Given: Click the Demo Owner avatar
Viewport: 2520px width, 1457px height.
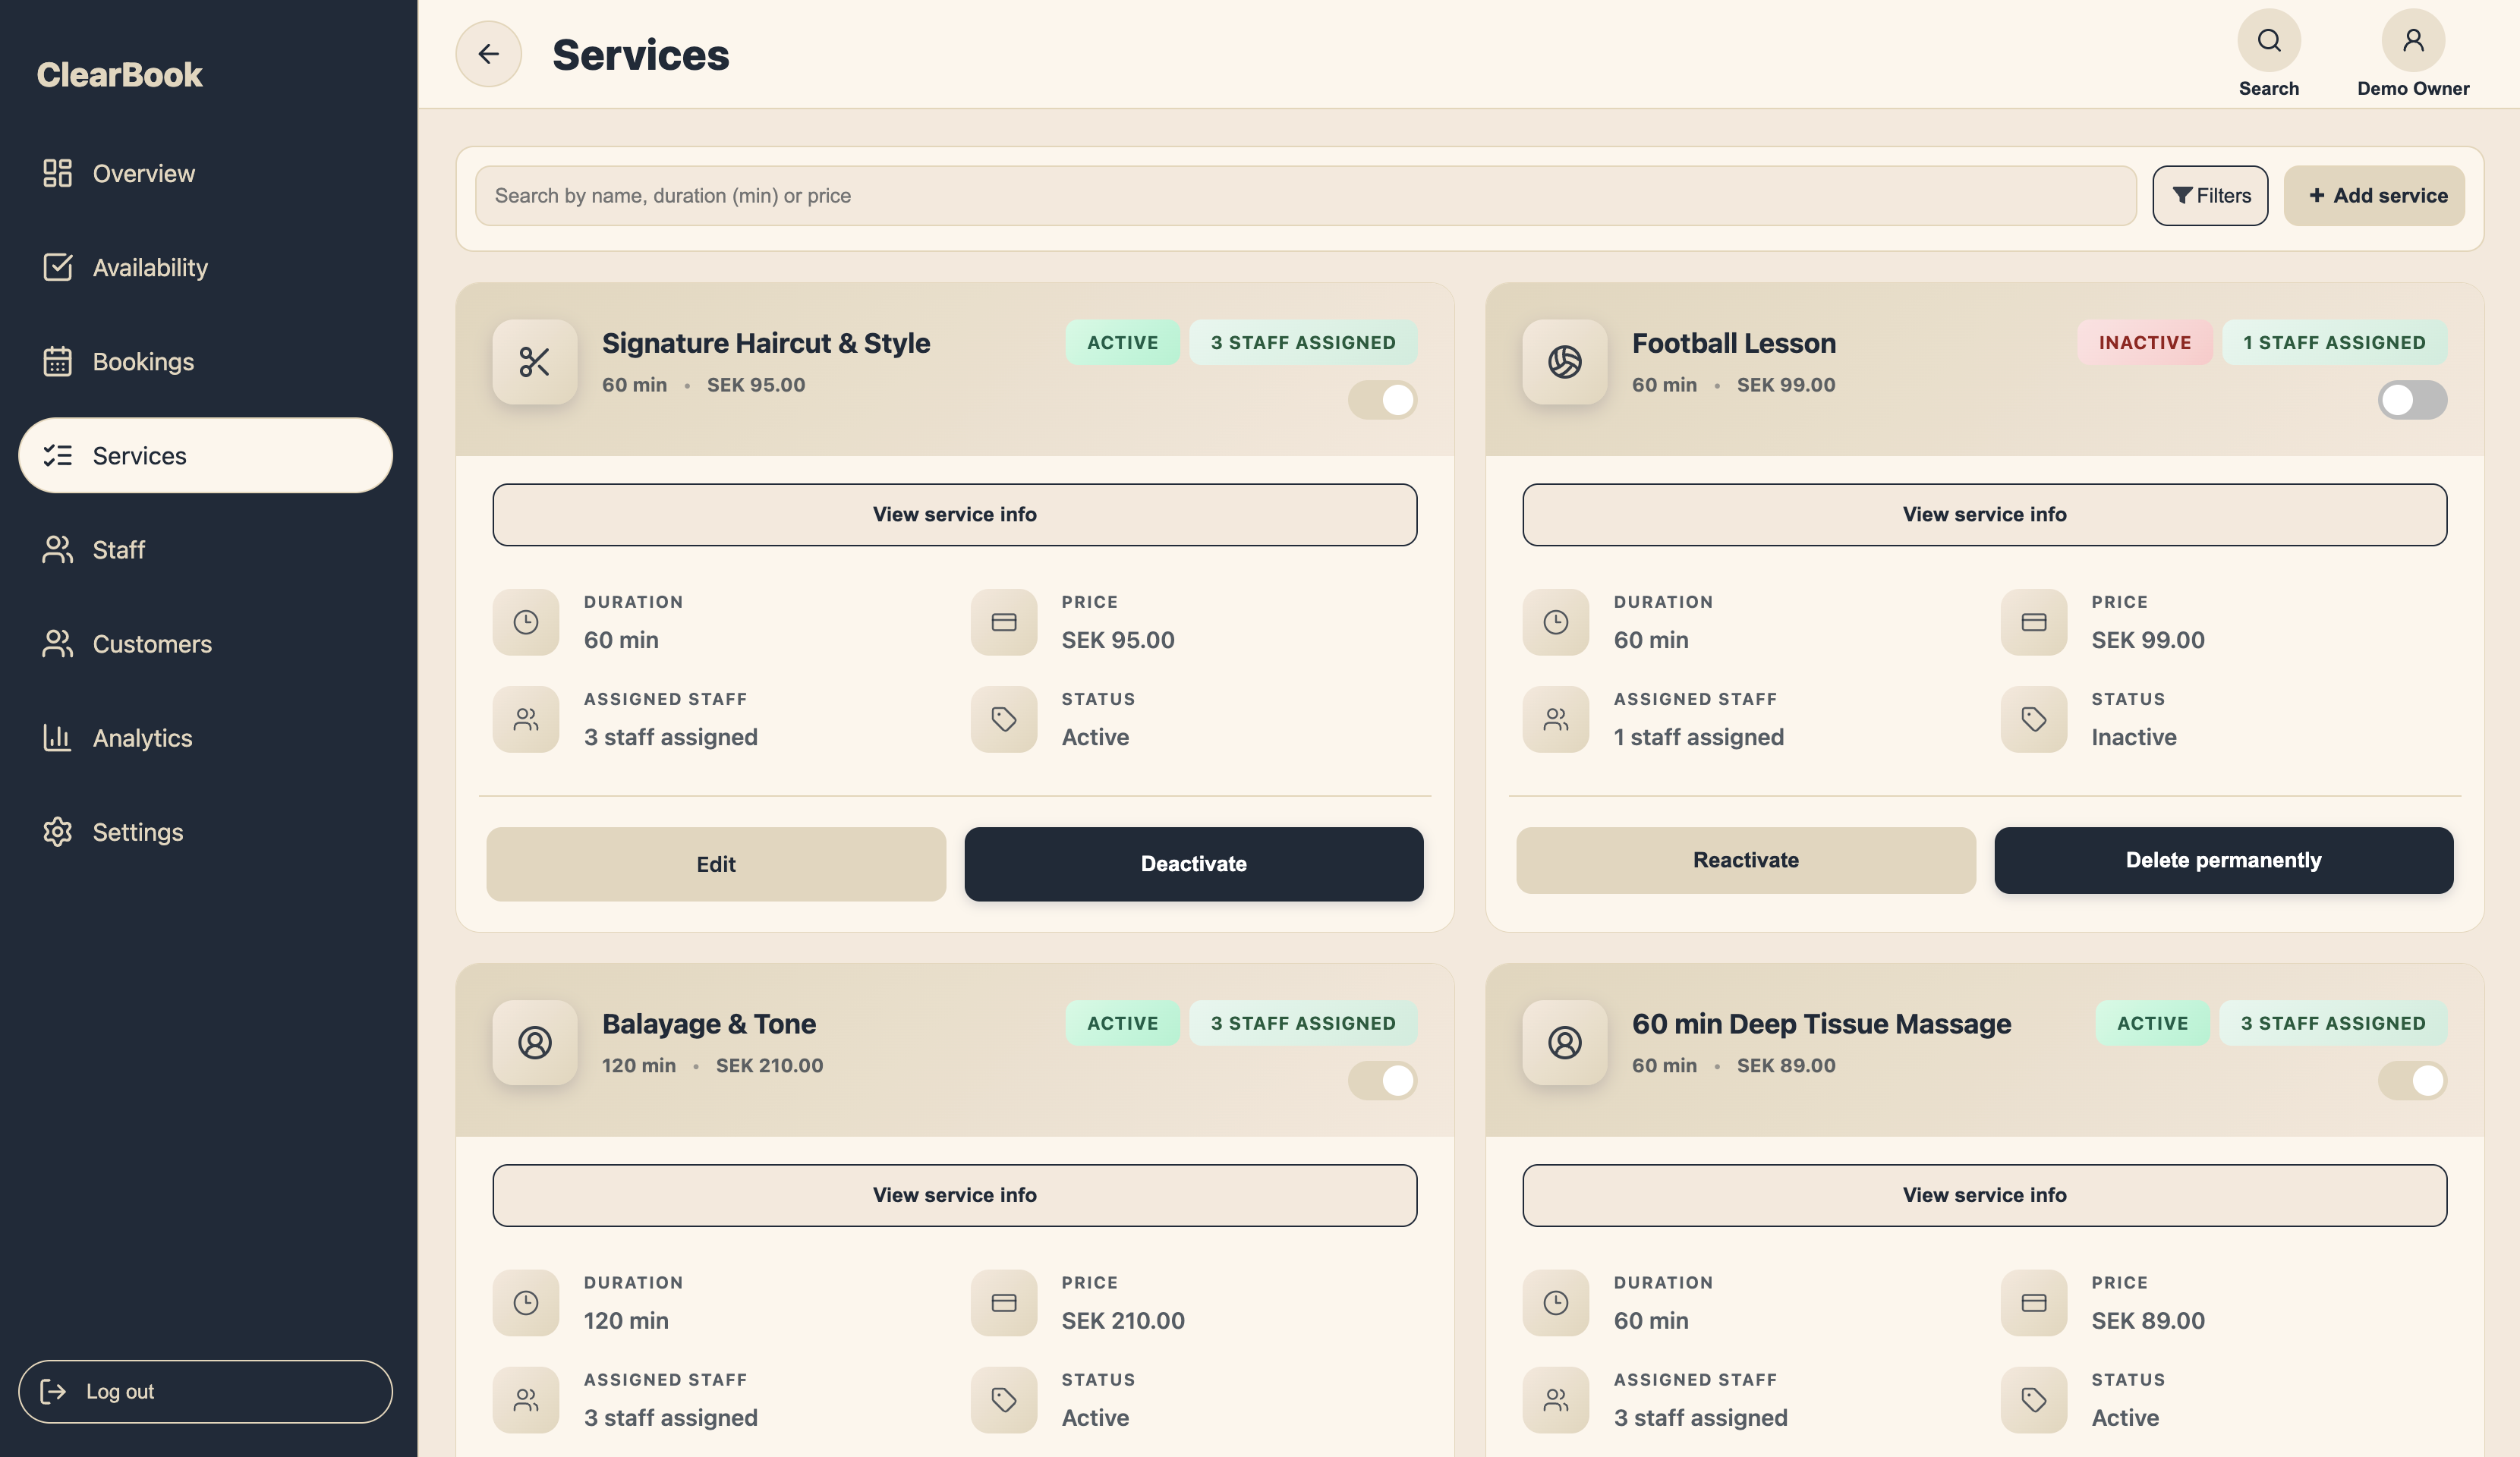Looking at the screenshot, I should [2412, 40].
